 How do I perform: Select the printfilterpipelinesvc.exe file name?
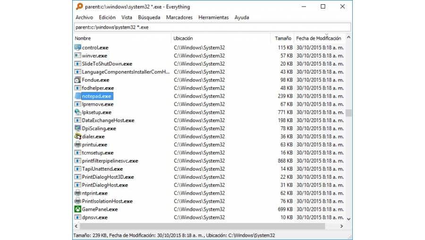point(110,161)
